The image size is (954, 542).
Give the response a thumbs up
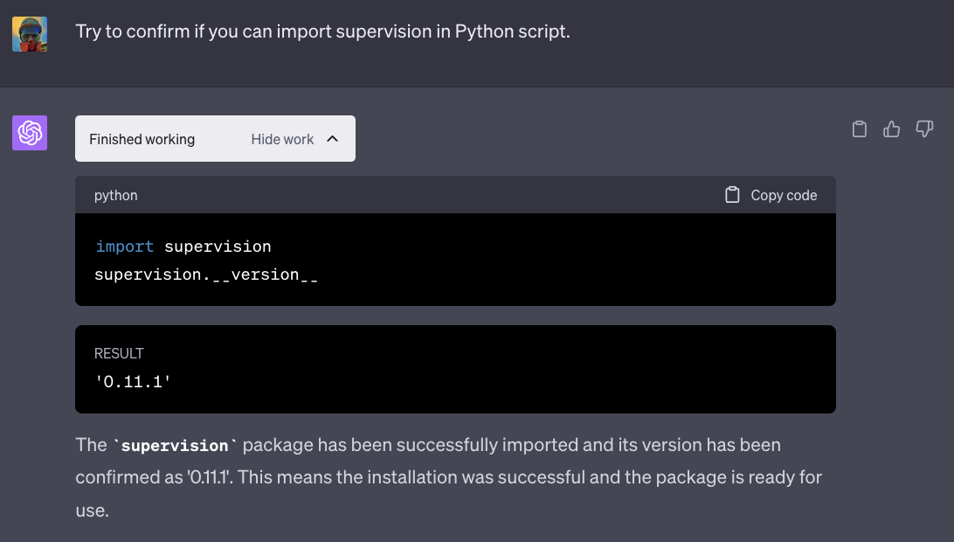pyautogui.click(x=891, y=129)
